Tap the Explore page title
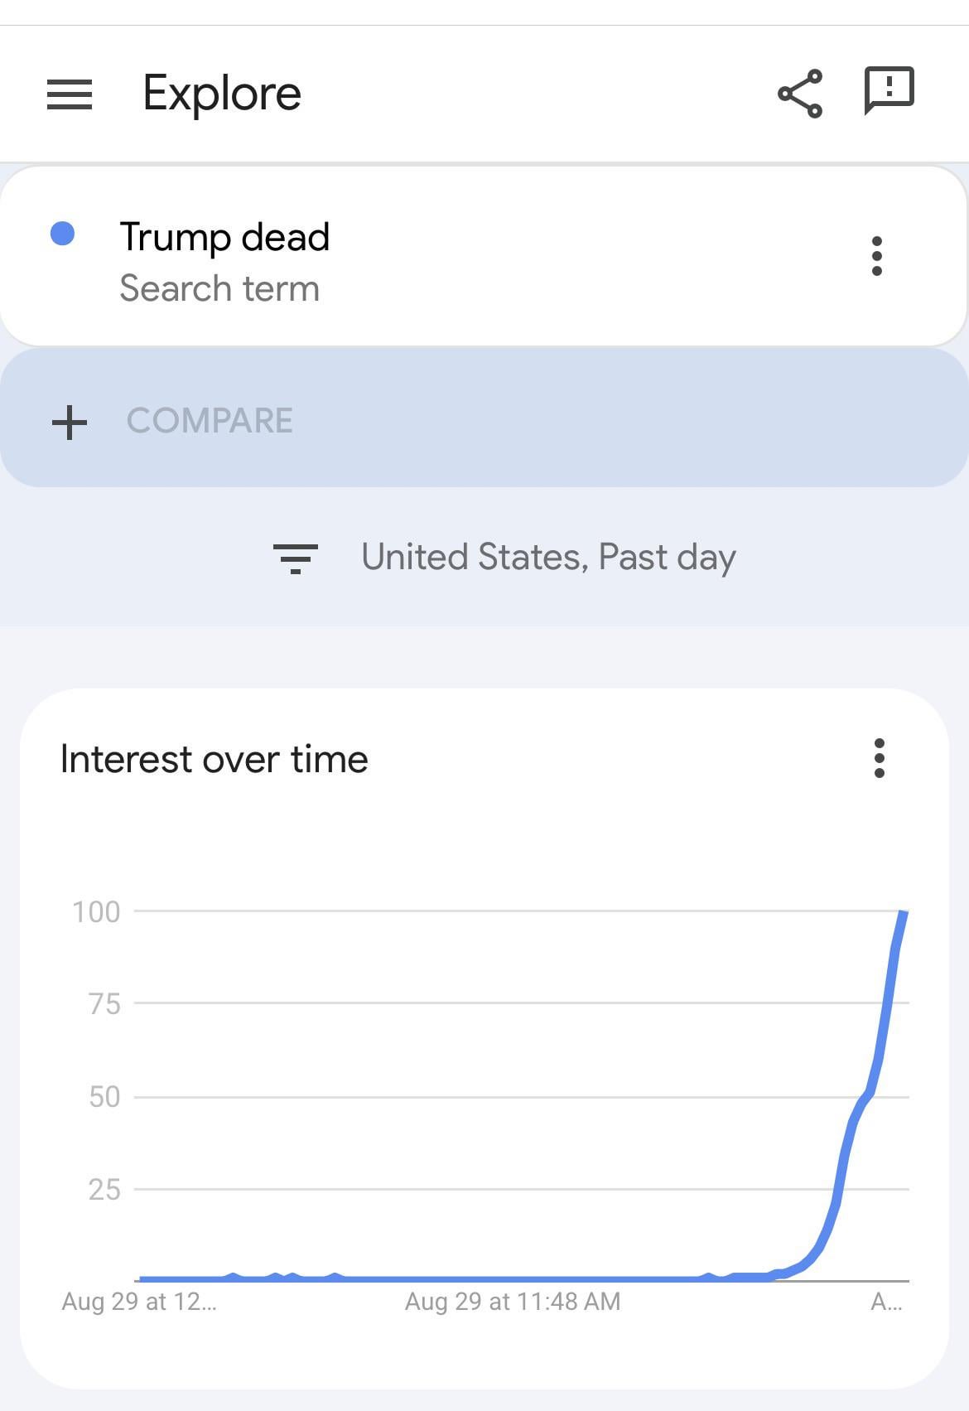Screen dimensions: 969x1411 click(222, 93)
